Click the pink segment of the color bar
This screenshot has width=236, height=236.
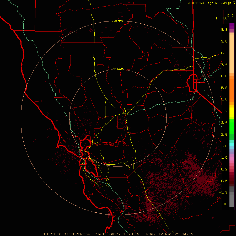point(232,159)
